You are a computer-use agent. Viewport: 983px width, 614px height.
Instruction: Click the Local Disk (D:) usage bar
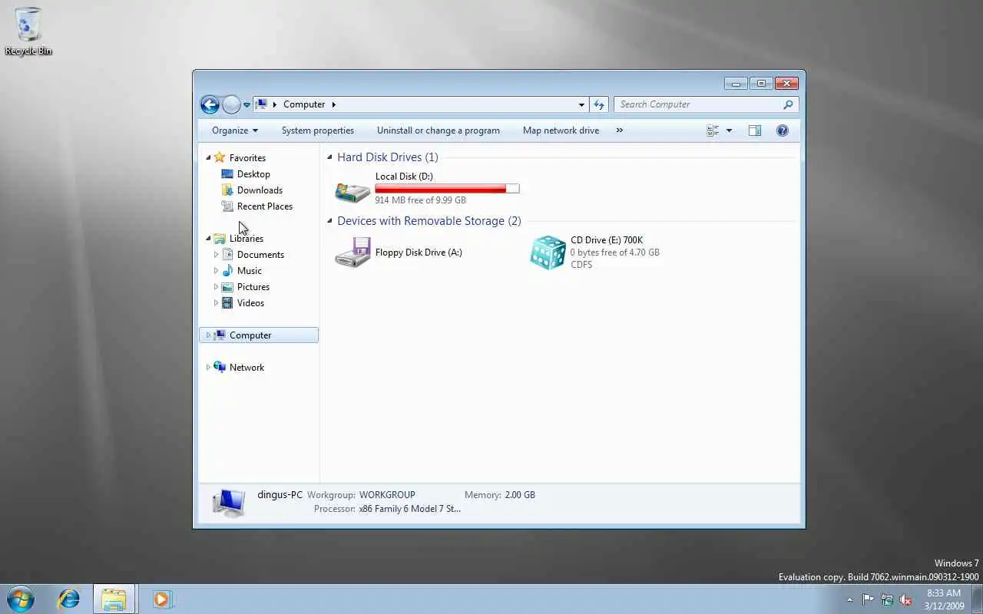click(447, 188)
